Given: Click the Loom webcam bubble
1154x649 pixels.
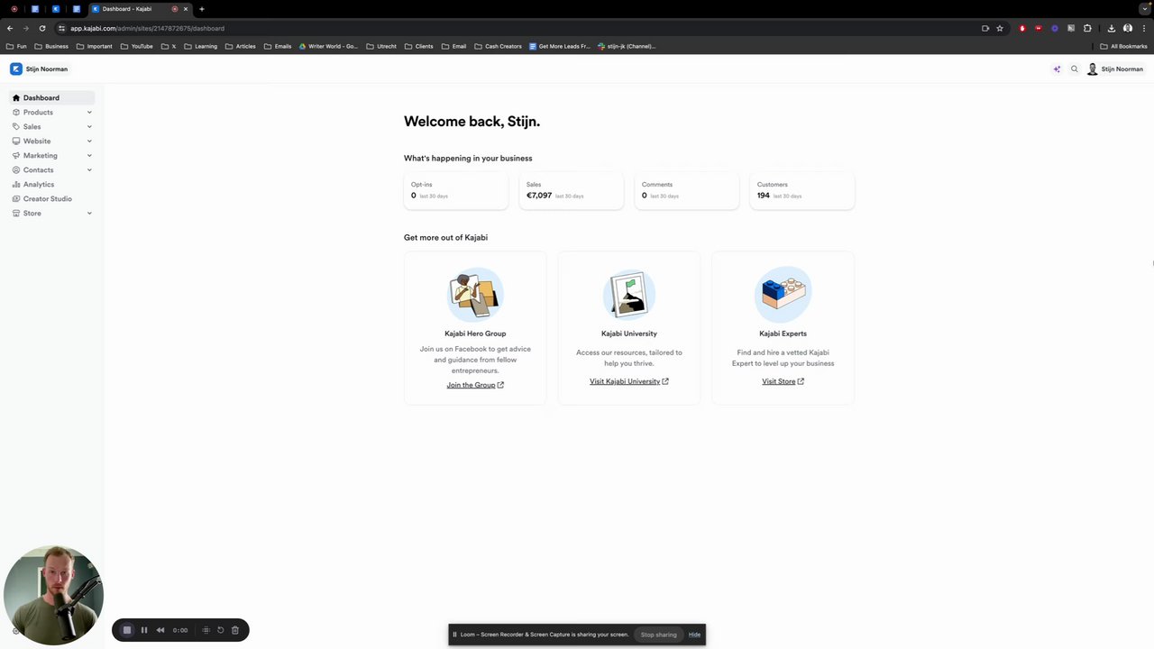Looking at the screenshot, I should 53,595.
